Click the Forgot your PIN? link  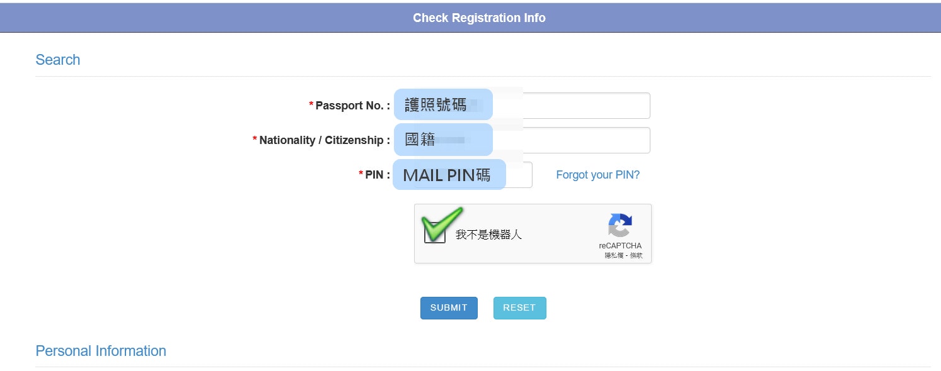pyautogui.click(x=598, y=175)
